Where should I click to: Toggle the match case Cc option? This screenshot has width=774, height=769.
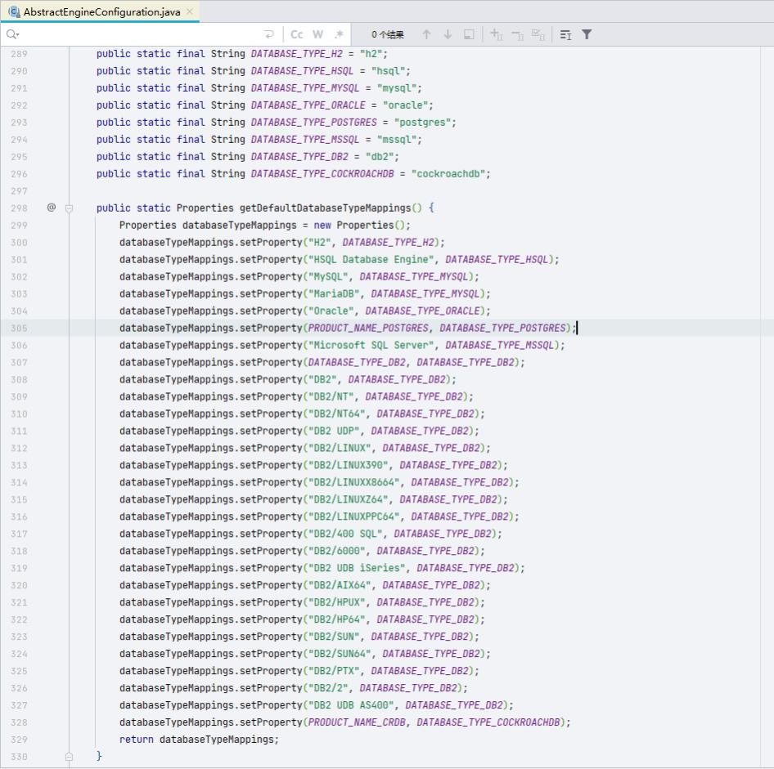[296, 34]
